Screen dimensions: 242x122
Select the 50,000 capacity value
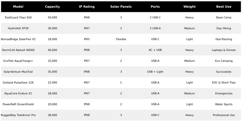[52, 18]
